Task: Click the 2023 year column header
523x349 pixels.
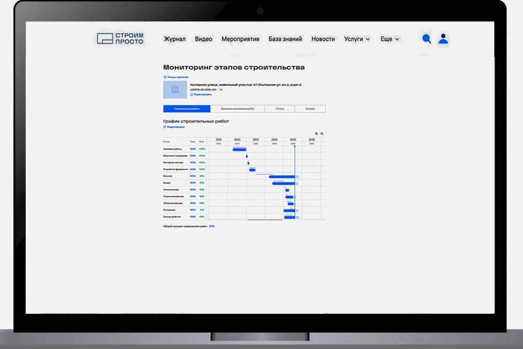Action: coord(256,140)
